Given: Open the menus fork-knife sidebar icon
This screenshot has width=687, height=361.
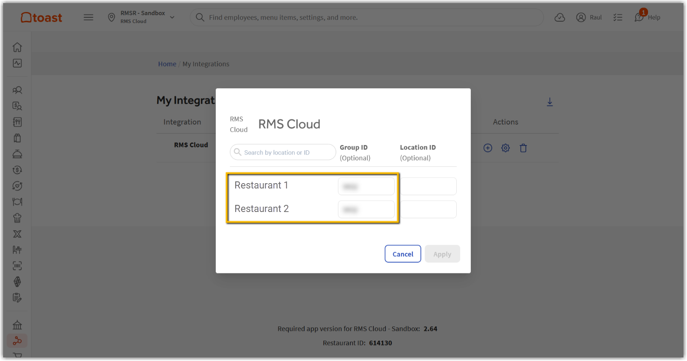Looking at the screenshot, I should [x=17, y=122].
